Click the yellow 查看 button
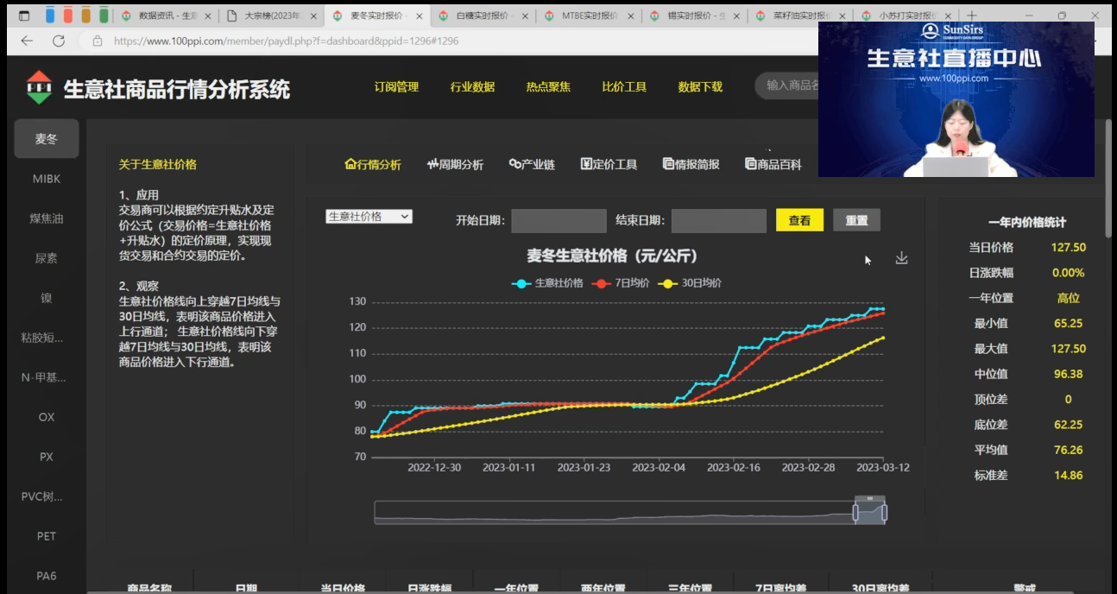The image size is (1117, 594). click(799, 220)
